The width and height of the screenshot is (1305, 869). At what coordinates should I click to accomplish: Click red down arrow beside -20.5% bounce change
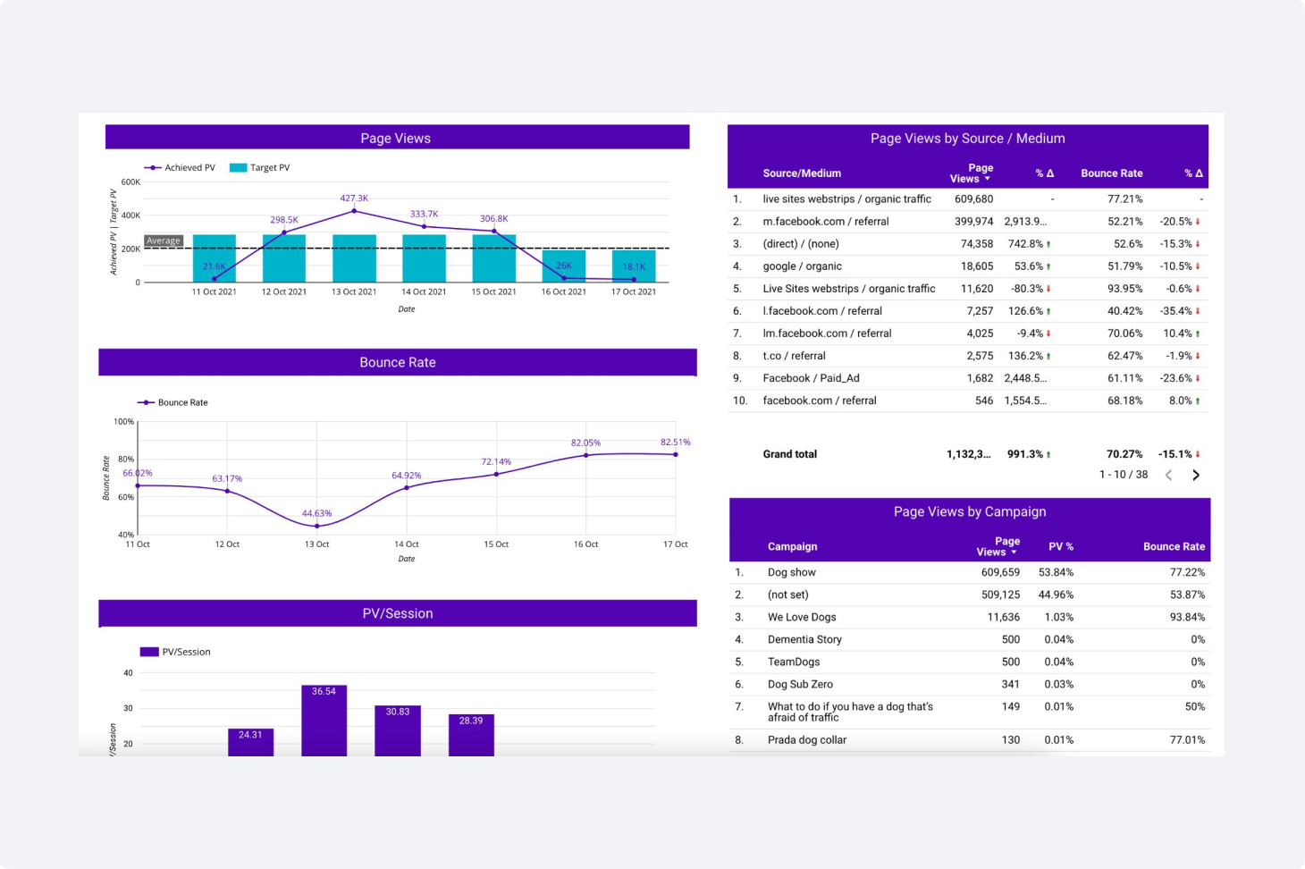click(1198, 222)
